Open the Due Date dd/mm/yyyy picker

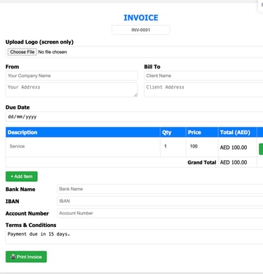click(134, 117)
